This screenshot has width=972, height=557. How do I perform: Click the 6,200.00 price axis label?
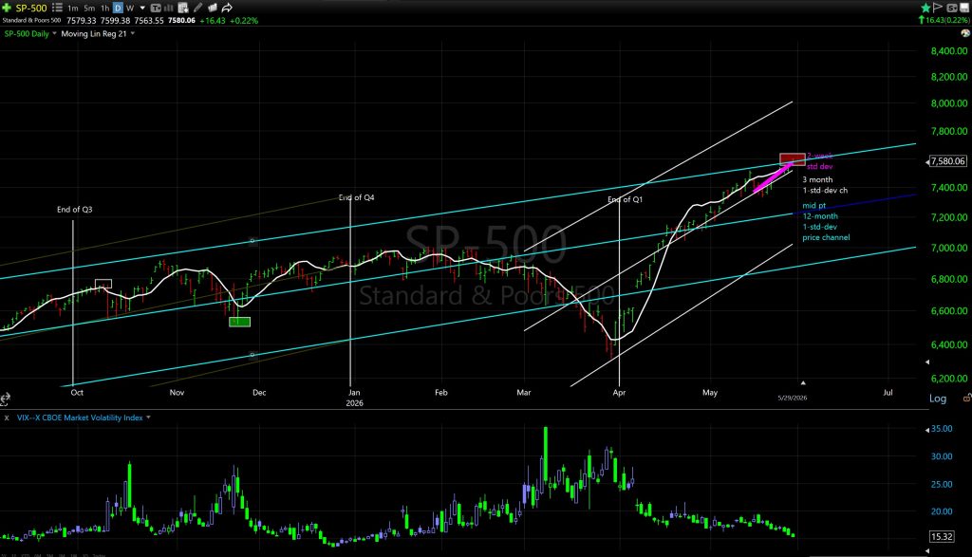pos(949,378)
